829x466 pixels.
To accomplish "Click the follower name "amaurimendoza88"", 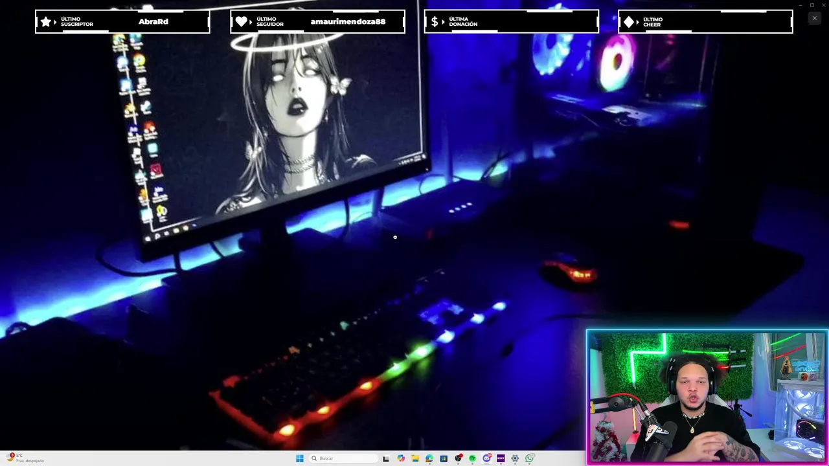I will coord(348,21).
